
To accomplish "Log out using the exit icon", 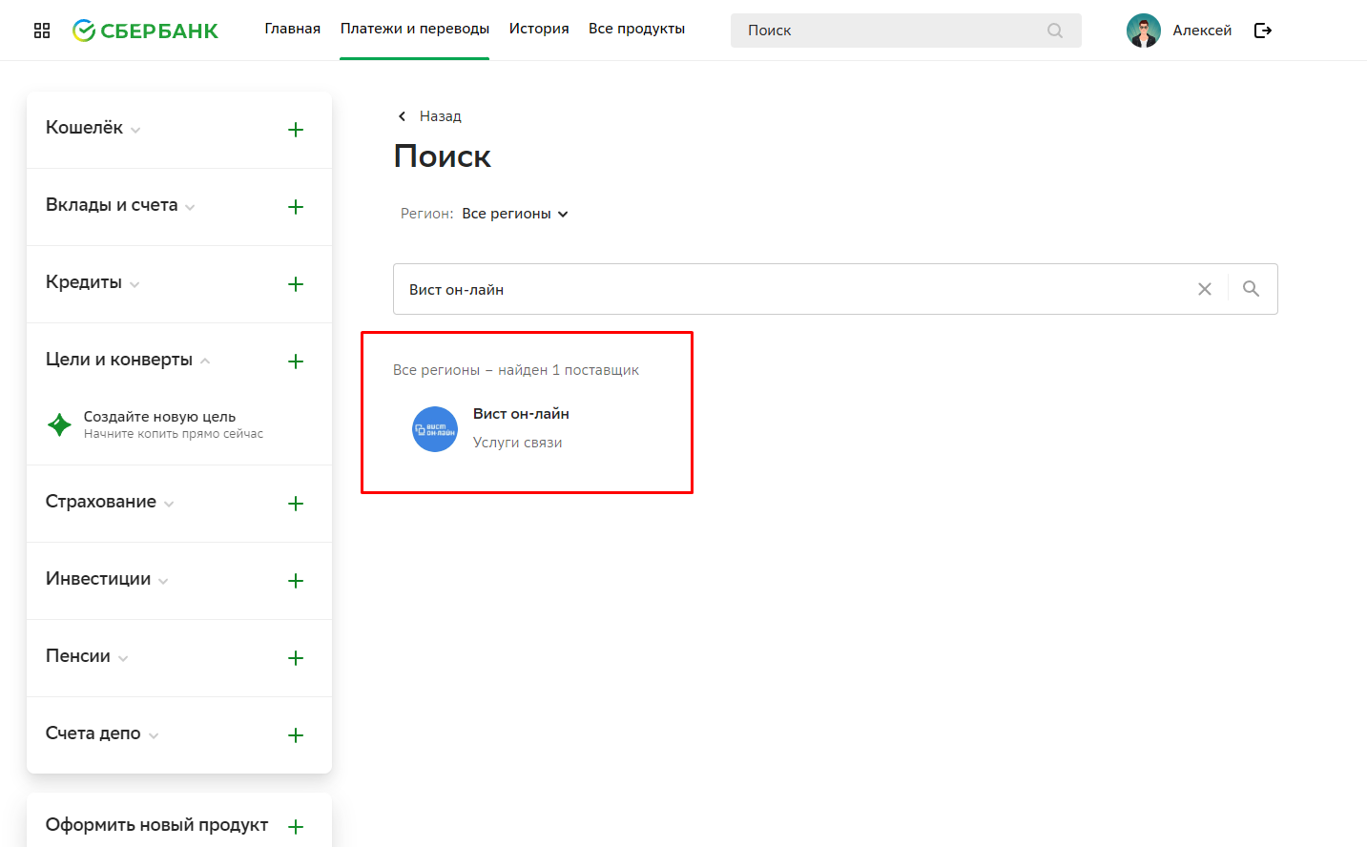I will (1263, 31).
